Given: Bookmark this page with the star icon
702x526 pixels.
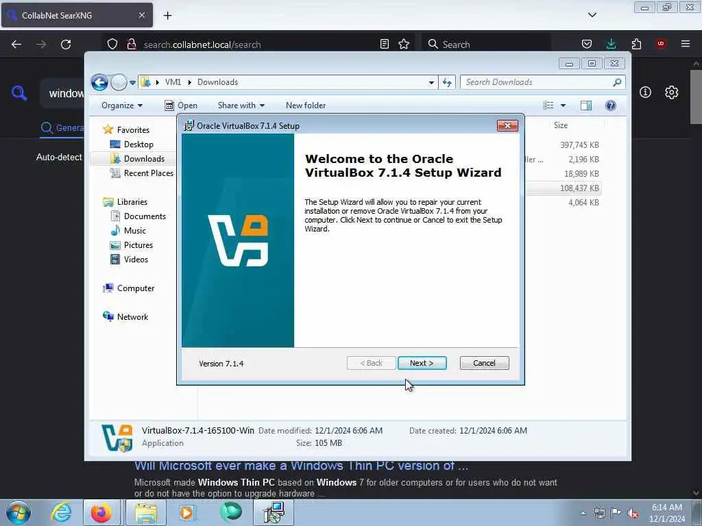Looking at the screenshot, I should point(404,44).
